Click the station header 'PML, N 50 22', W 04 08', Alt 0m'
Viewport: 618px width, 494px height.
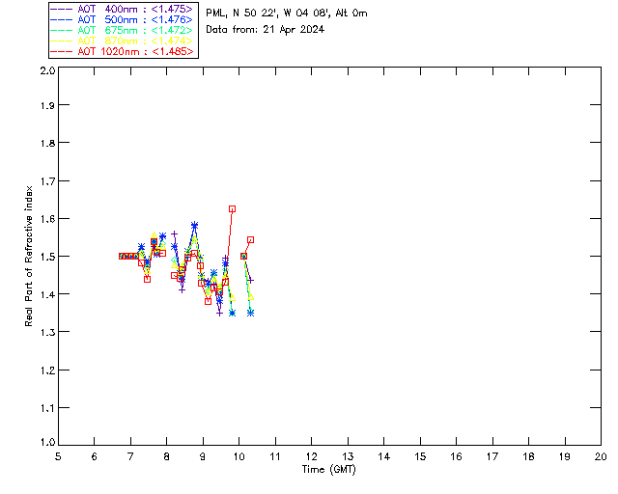point(287,14)
